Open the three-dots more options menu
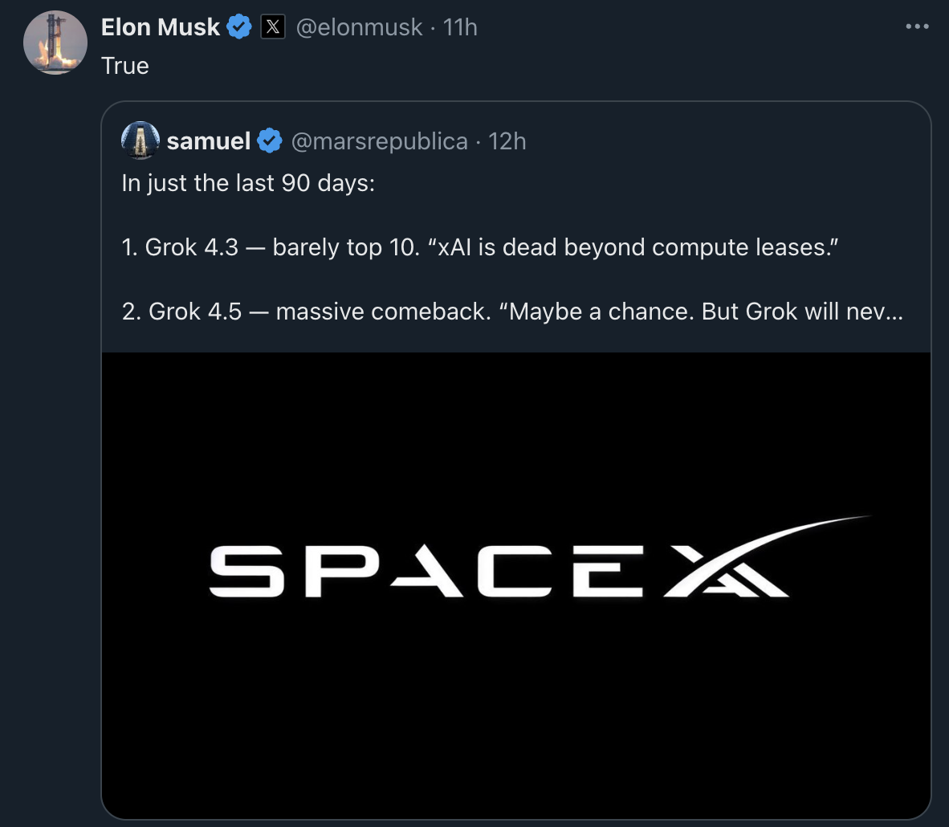 (917, 26)
